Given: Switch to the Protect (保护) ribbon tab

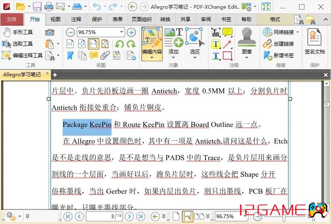Looking at the screenshot, I should 97,19.
